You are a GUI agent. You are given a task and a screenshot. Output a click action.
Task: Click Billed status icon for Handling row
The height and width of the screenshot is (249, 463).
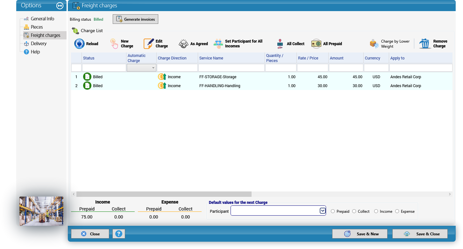(x=87, y=86)
